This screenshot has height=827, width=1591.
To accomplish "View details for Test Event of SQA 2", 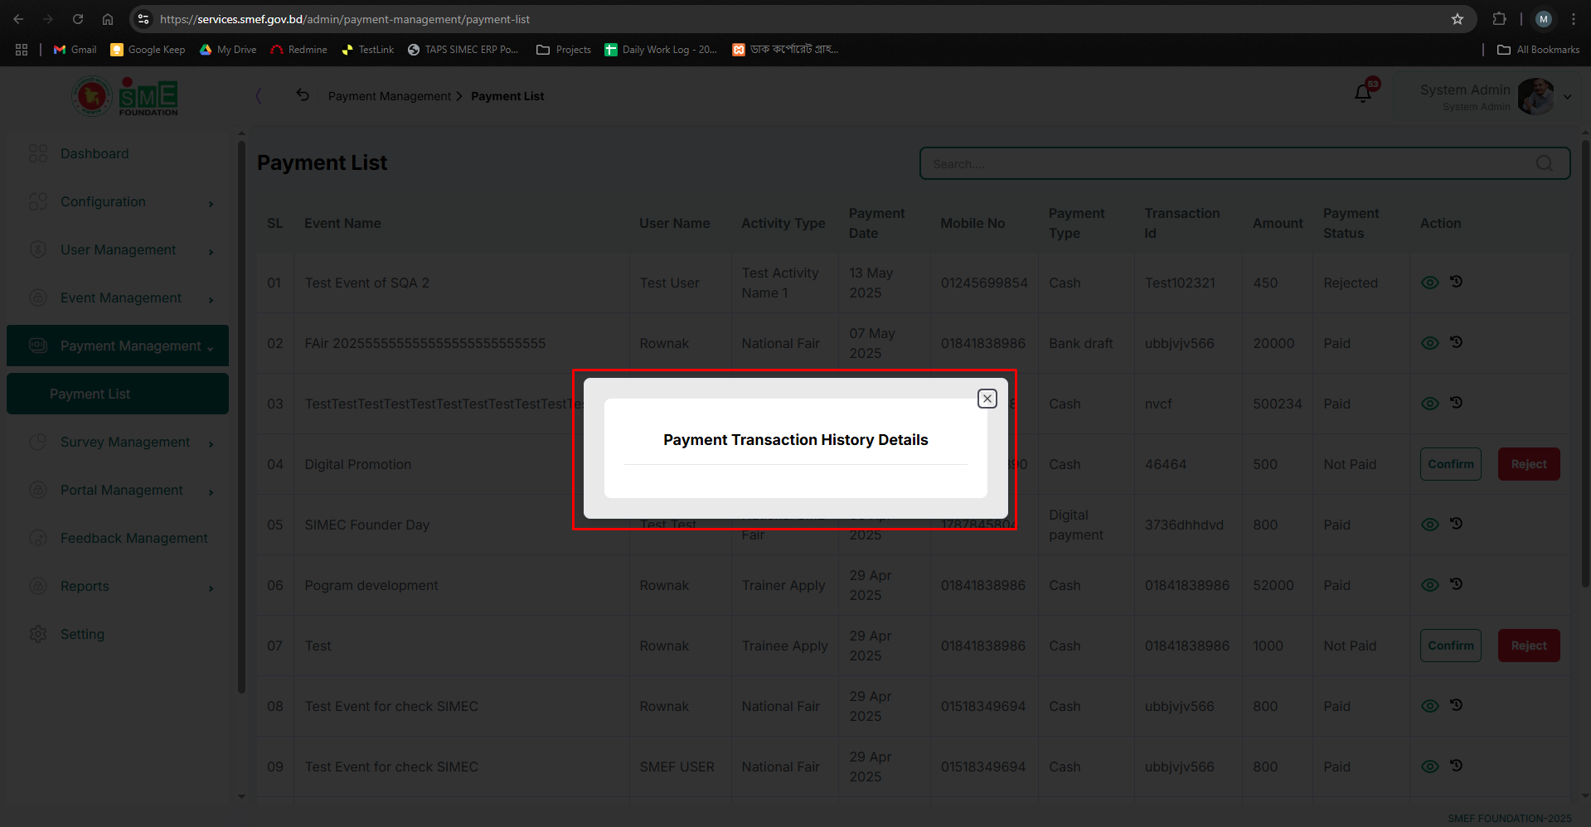I will pyautogui.click(x=1429, y=283).
